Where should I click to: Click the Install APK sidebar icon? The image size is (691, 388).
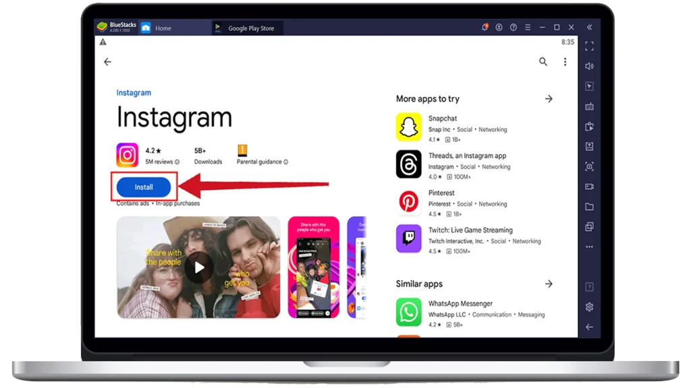click(x=589, y=146)
